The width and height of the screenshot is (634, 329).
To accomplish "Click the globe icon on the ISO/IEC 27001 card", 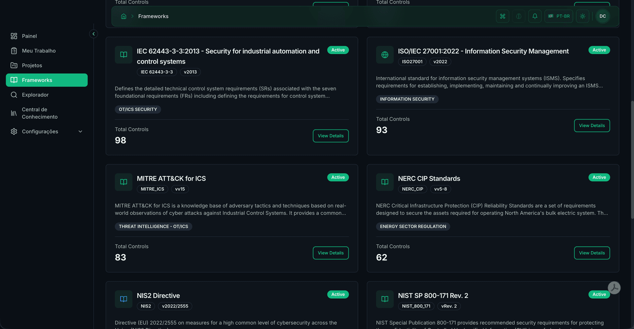I will 384,55.
